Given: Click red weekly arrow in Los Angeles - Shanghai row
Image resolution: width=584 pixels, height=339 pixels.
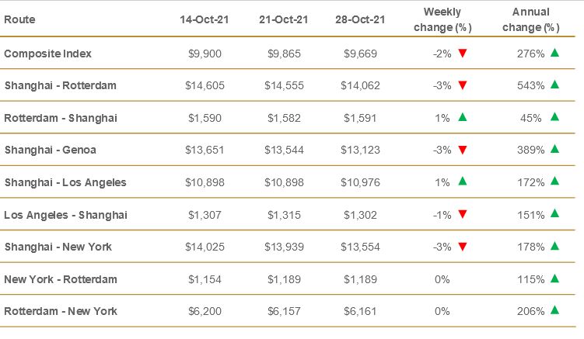Looking at the screenshot, I should (x=462, y=214).
